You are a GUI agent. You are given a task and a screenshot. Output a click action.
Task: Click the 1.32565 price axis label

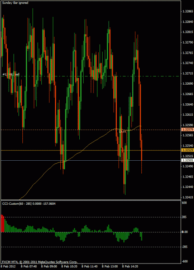tap(188, 135)
